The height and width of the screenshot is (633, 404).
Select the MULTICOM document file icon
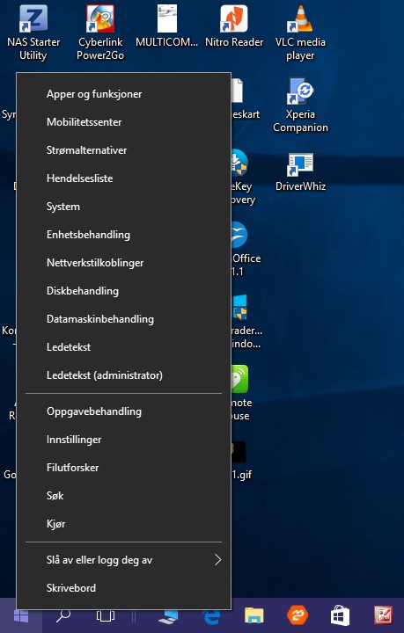(x=167, y=25)
